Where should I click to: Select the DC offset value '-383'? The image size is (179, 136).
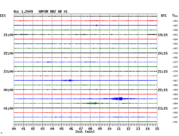point(175,21)
